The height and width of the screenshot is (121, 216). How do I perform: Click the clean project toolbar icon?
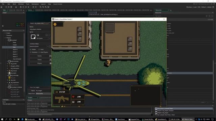coord(28,7)
